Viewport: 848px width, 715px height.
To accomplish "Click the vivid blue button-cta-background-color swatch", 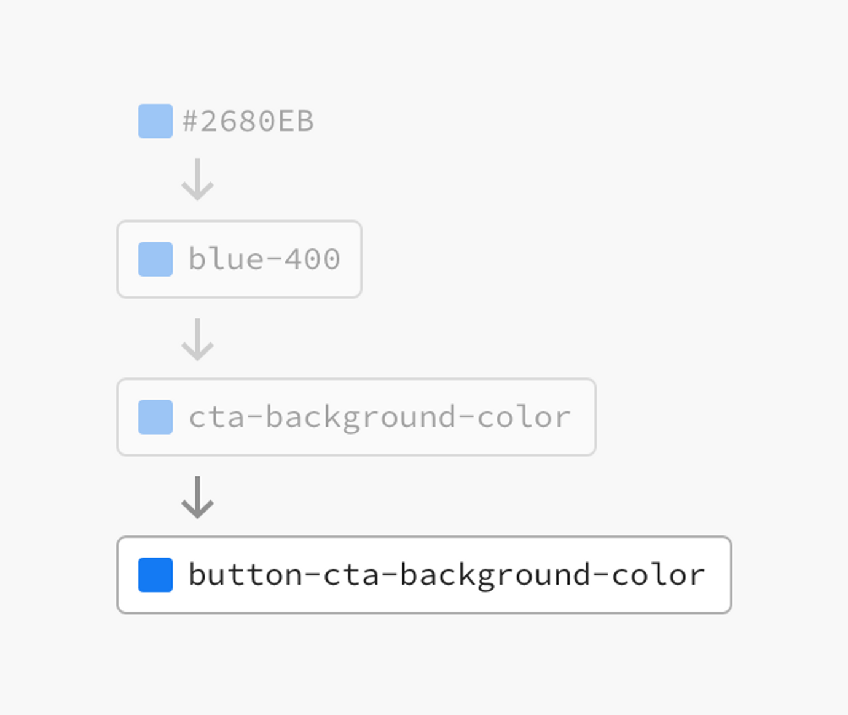I will (155, 575).
